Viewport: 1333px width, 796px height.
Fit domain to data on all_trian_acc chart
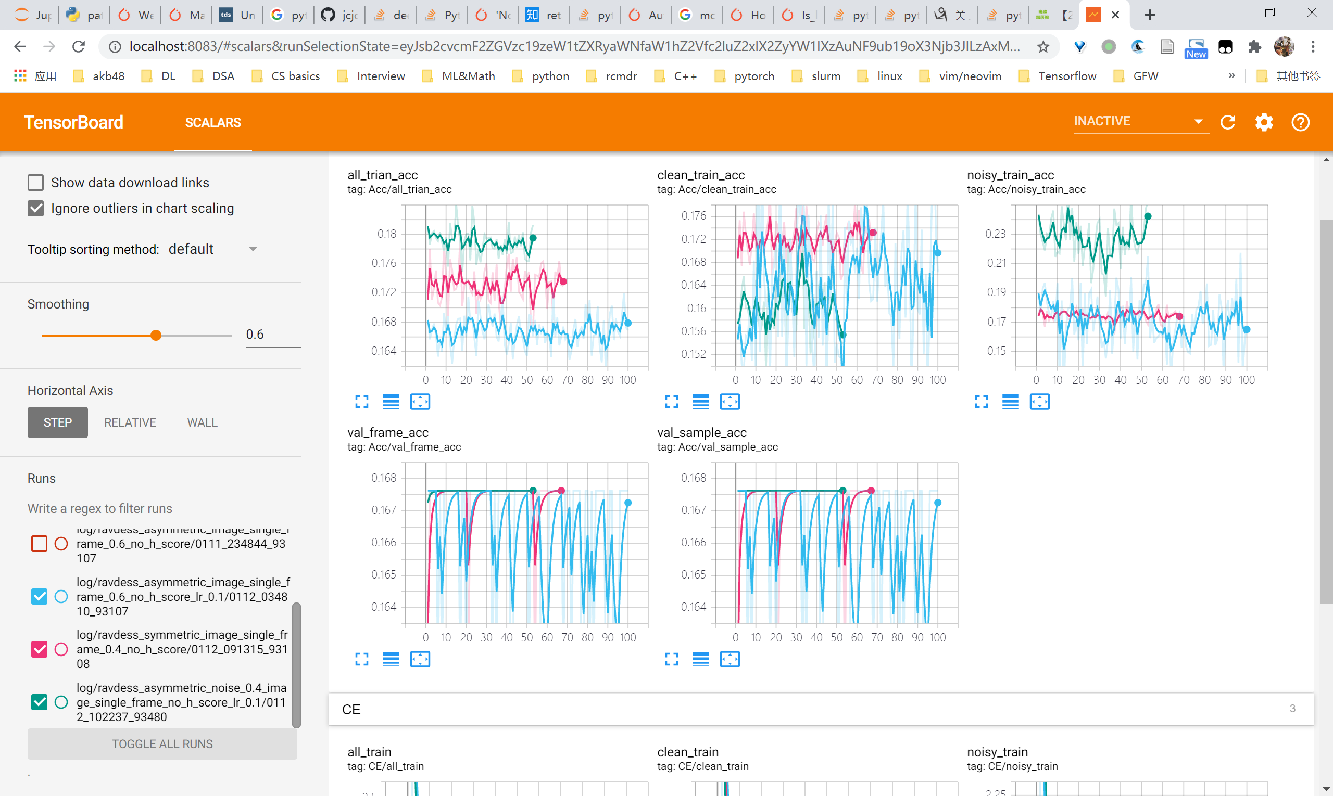[420, 402]
